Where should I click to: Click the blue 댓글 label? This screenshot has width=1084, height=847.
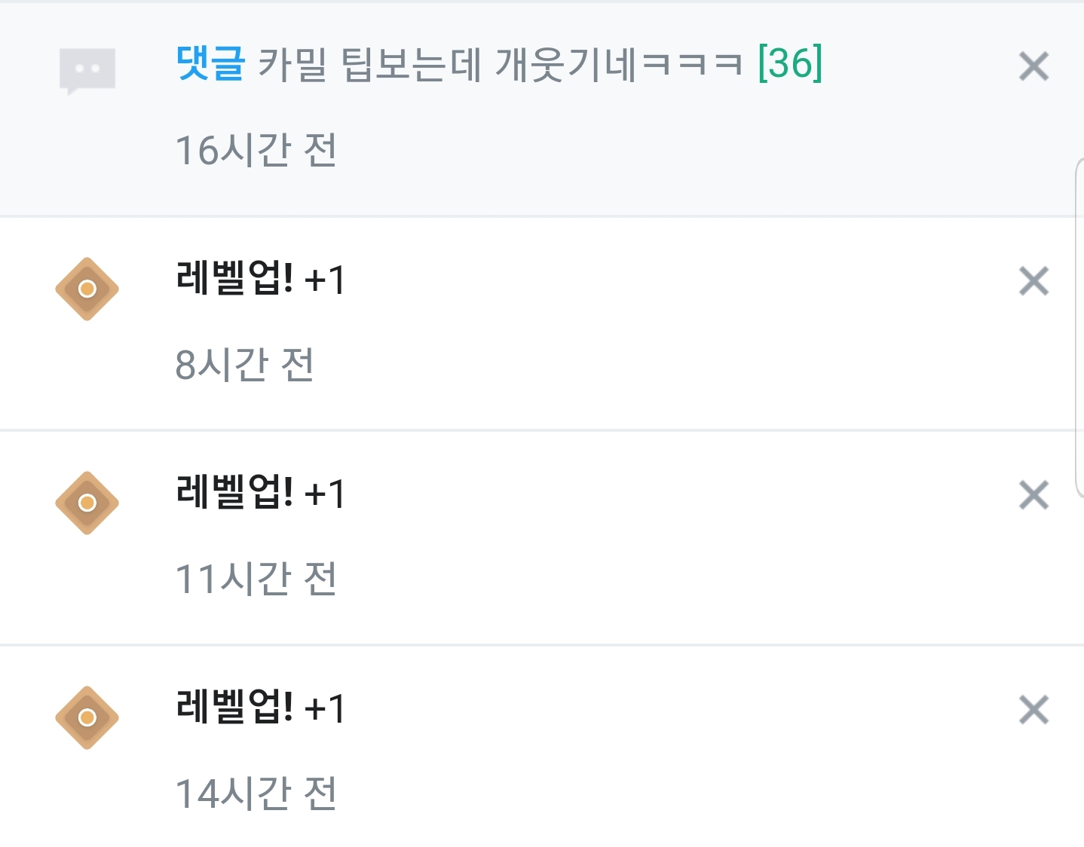point(210,63)
